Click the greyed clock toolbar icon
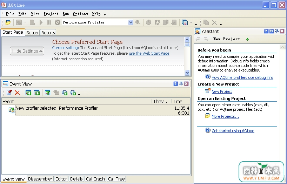287x184 pixels. (x=148, y=22)
